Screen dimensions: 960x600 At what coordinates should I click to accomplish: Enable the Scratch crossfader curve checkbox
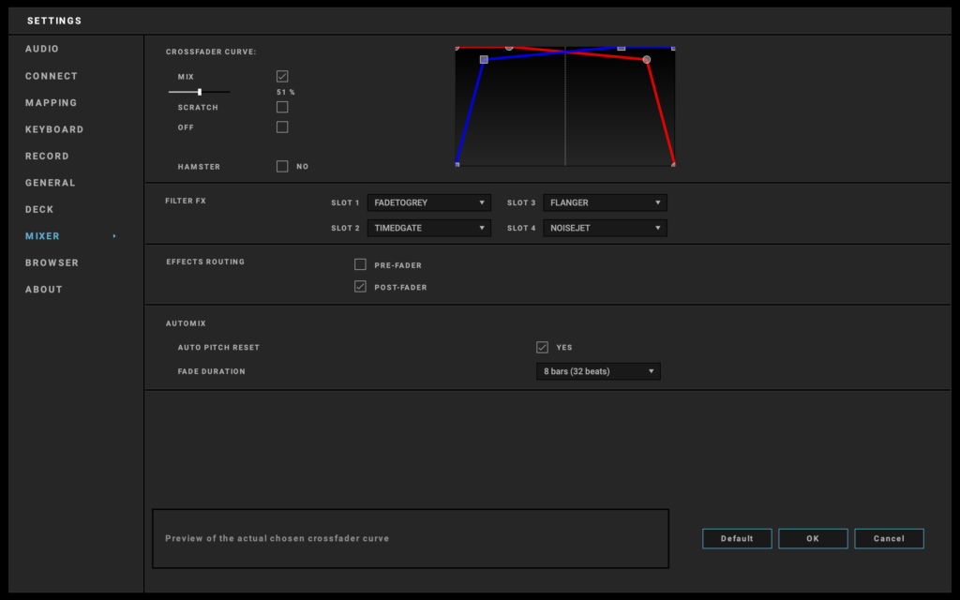[x=282, y=107]
